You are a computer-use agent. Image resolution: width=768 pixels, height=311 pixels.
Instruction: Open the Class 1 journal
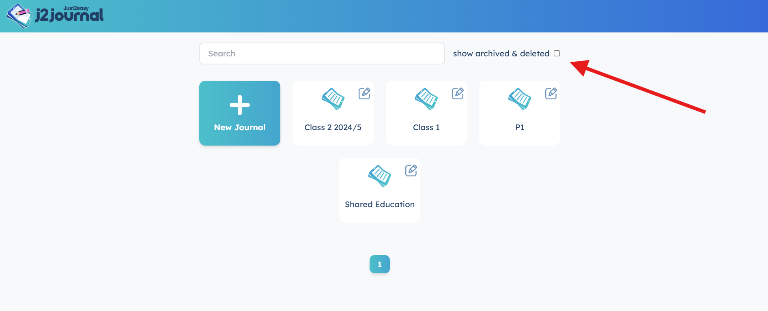(426, 113)
